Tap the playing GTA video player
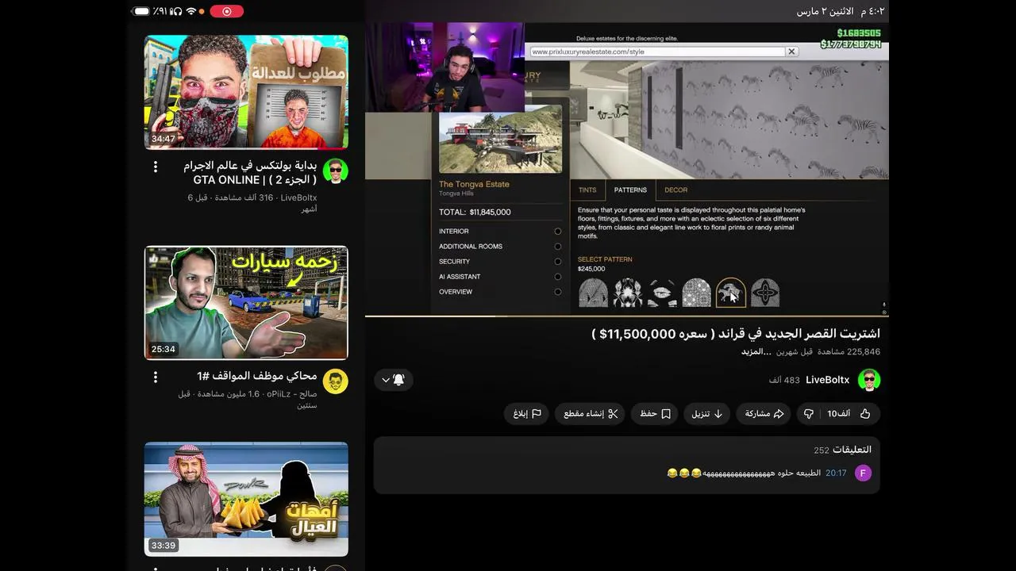Image resolution: width=1016 pixels, height=571 pixels. [x=627, y=169]
